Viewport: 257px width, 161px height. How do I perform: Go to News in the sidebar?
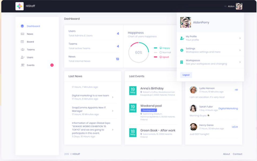pyautogui.click(x=30, y=34)
